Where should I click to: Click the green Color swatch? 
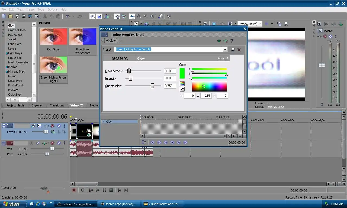pos(182,73)
